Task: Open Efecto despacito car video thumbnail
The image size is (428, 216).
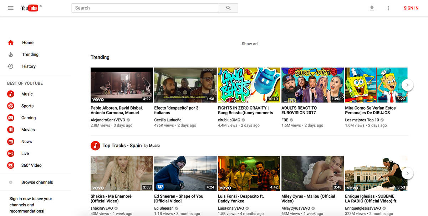Action: [x=185, y=85]
